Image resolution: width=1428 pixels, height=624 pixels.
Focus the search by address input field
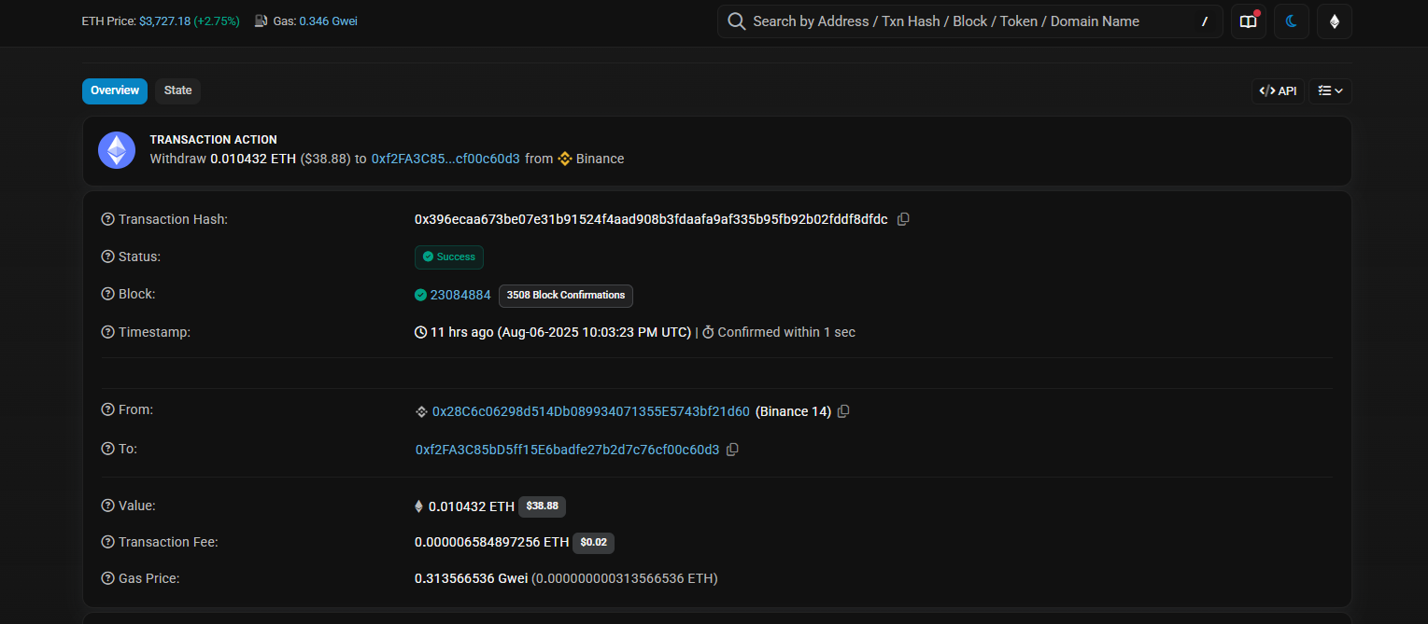[x=962, y=21]
